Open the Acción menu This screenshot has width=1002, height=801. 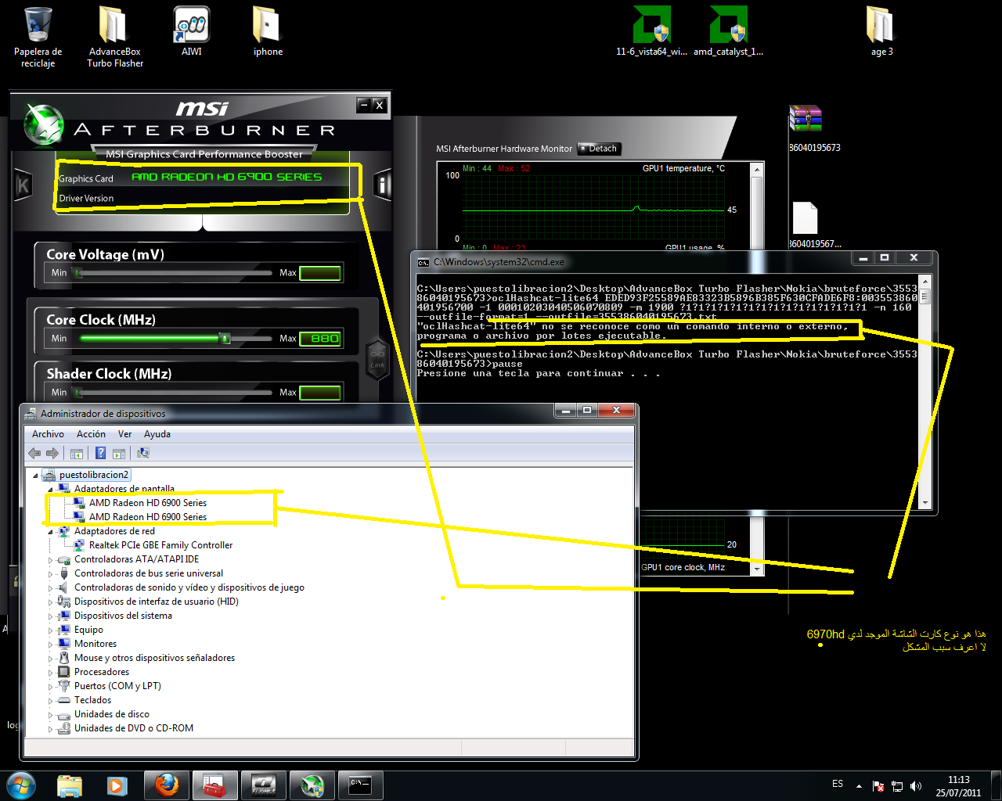pyautogui.click(x=91, y=434)
